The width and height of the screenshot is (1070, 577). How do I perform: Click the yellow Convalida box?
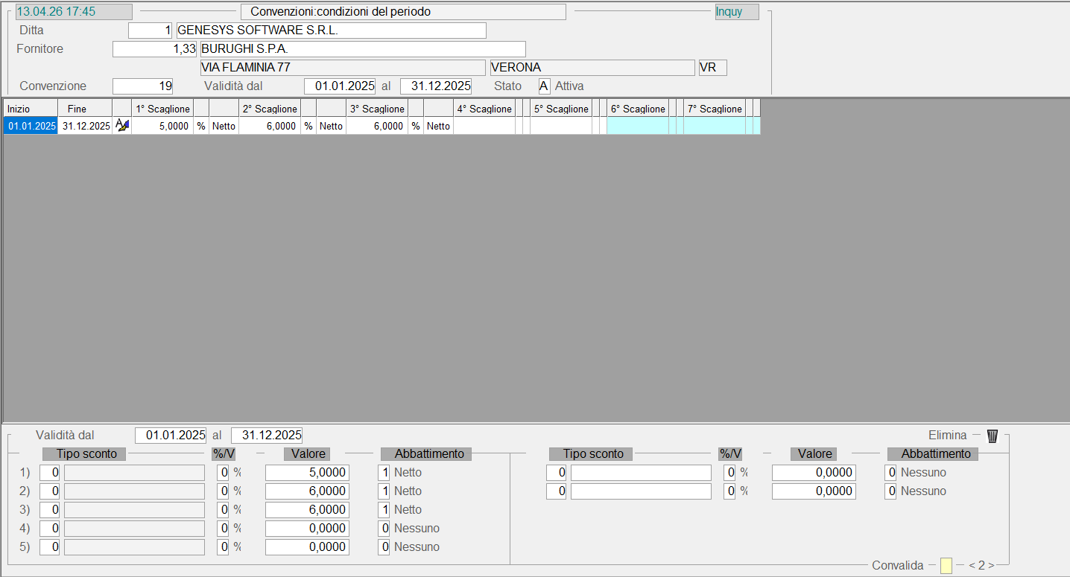click(x=946, y=566)
